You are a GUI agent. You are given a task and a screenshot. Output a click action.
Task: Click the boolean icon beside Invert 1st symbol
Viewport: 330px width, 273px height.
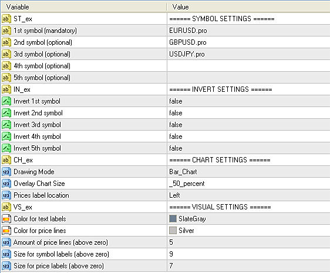[6, 101]
